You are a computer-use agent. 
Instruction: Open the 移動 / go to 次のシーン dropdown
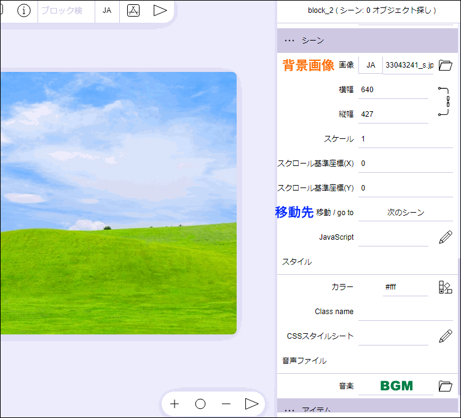[405, 213]
